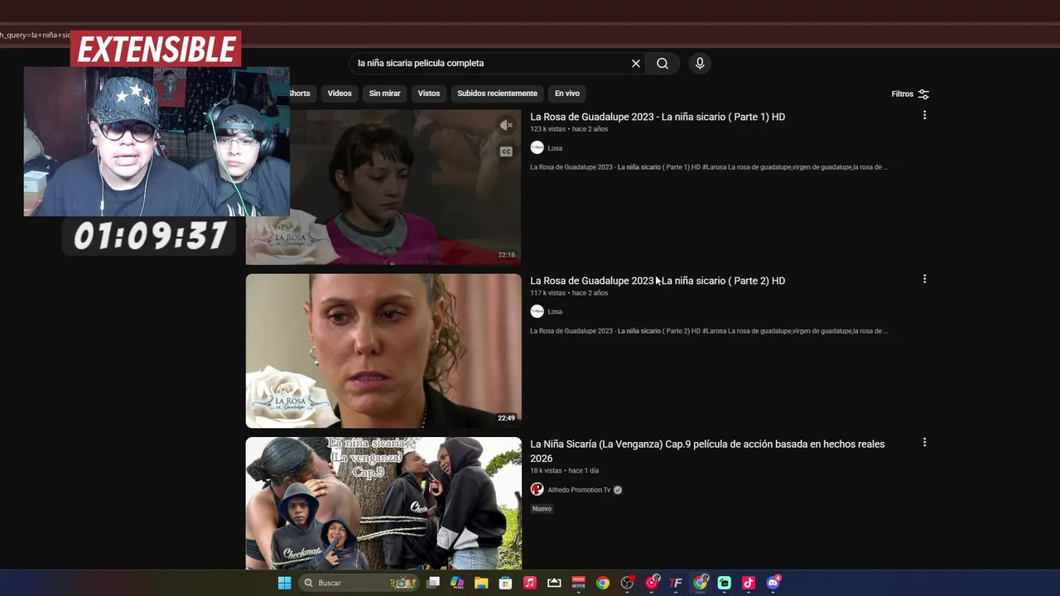This screenshot has width=1060, height=596.
Task: Open the Windows Start menu
Action: pyautogui.click(x=284, y=583)
